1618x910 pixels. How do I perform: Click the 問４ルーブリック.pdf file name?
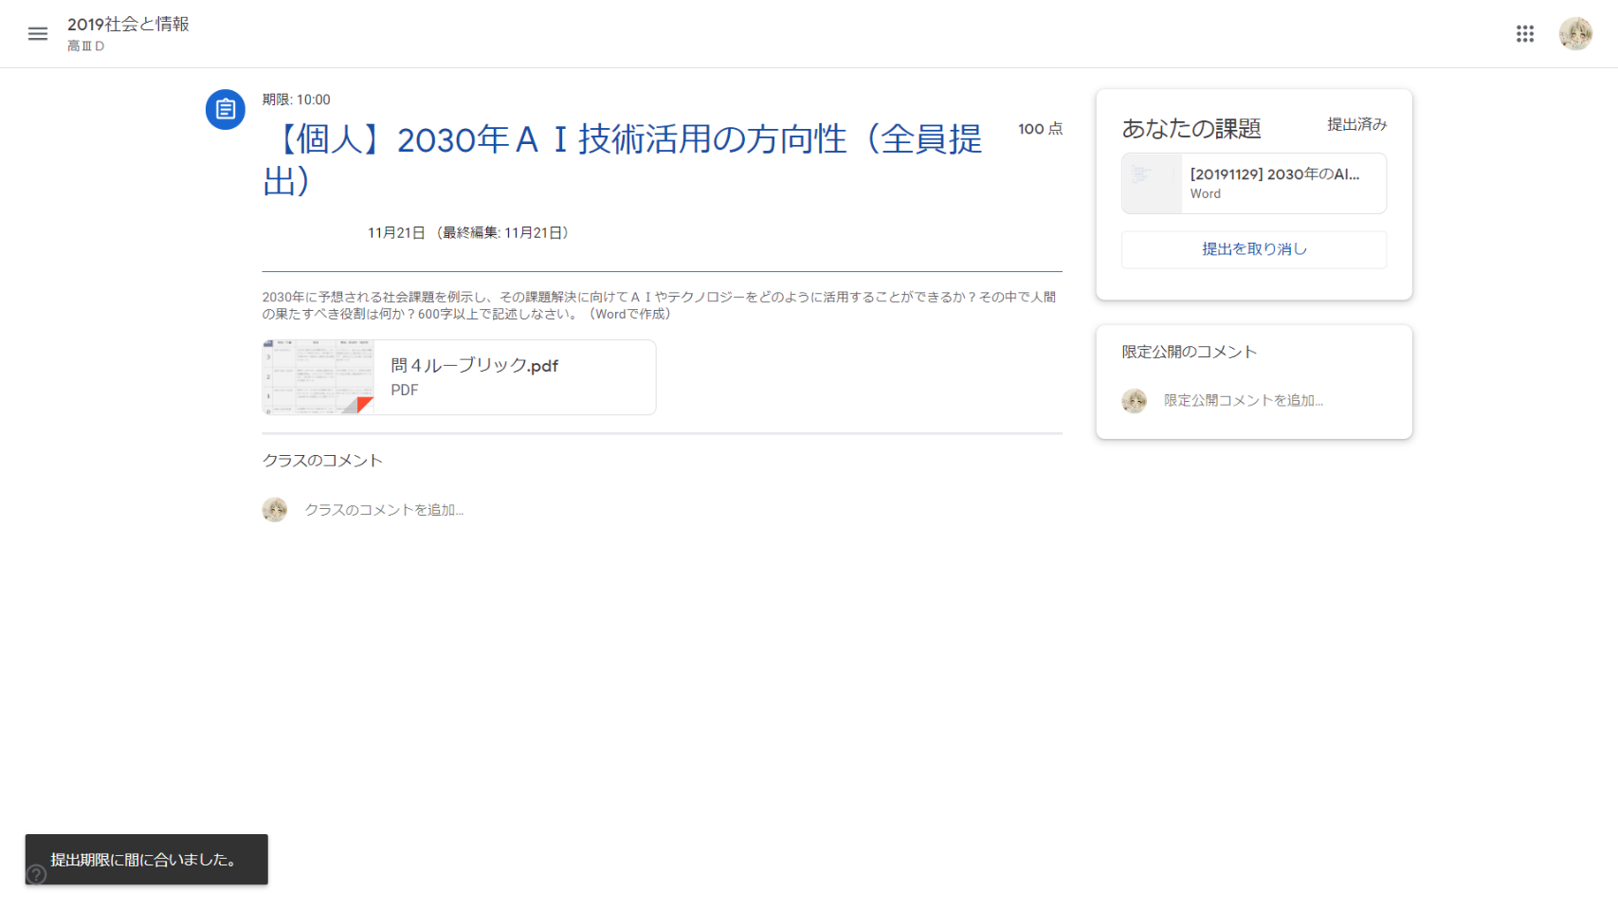coord(474,366)
